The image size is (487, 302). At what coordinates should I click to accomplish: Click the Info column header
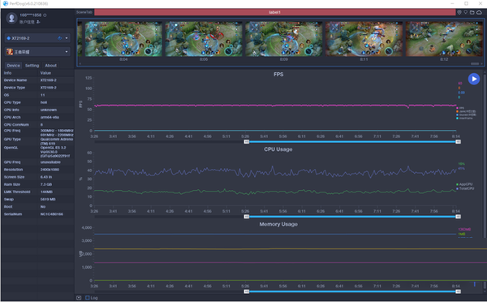pos(7,73)
